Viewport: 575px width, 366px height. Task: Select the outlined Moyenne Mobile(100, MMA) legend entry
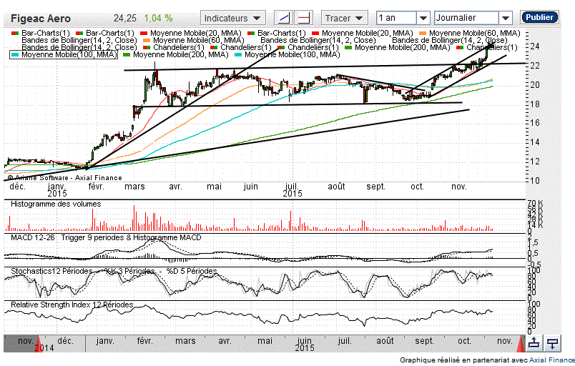coord(64,54)
